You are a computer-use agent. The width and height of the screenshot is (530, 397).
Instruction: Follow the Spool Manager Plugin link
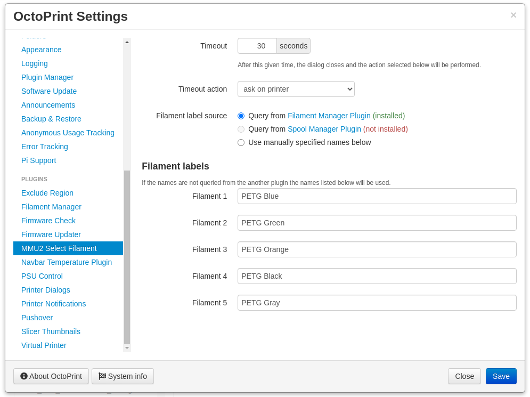[324, 129]
